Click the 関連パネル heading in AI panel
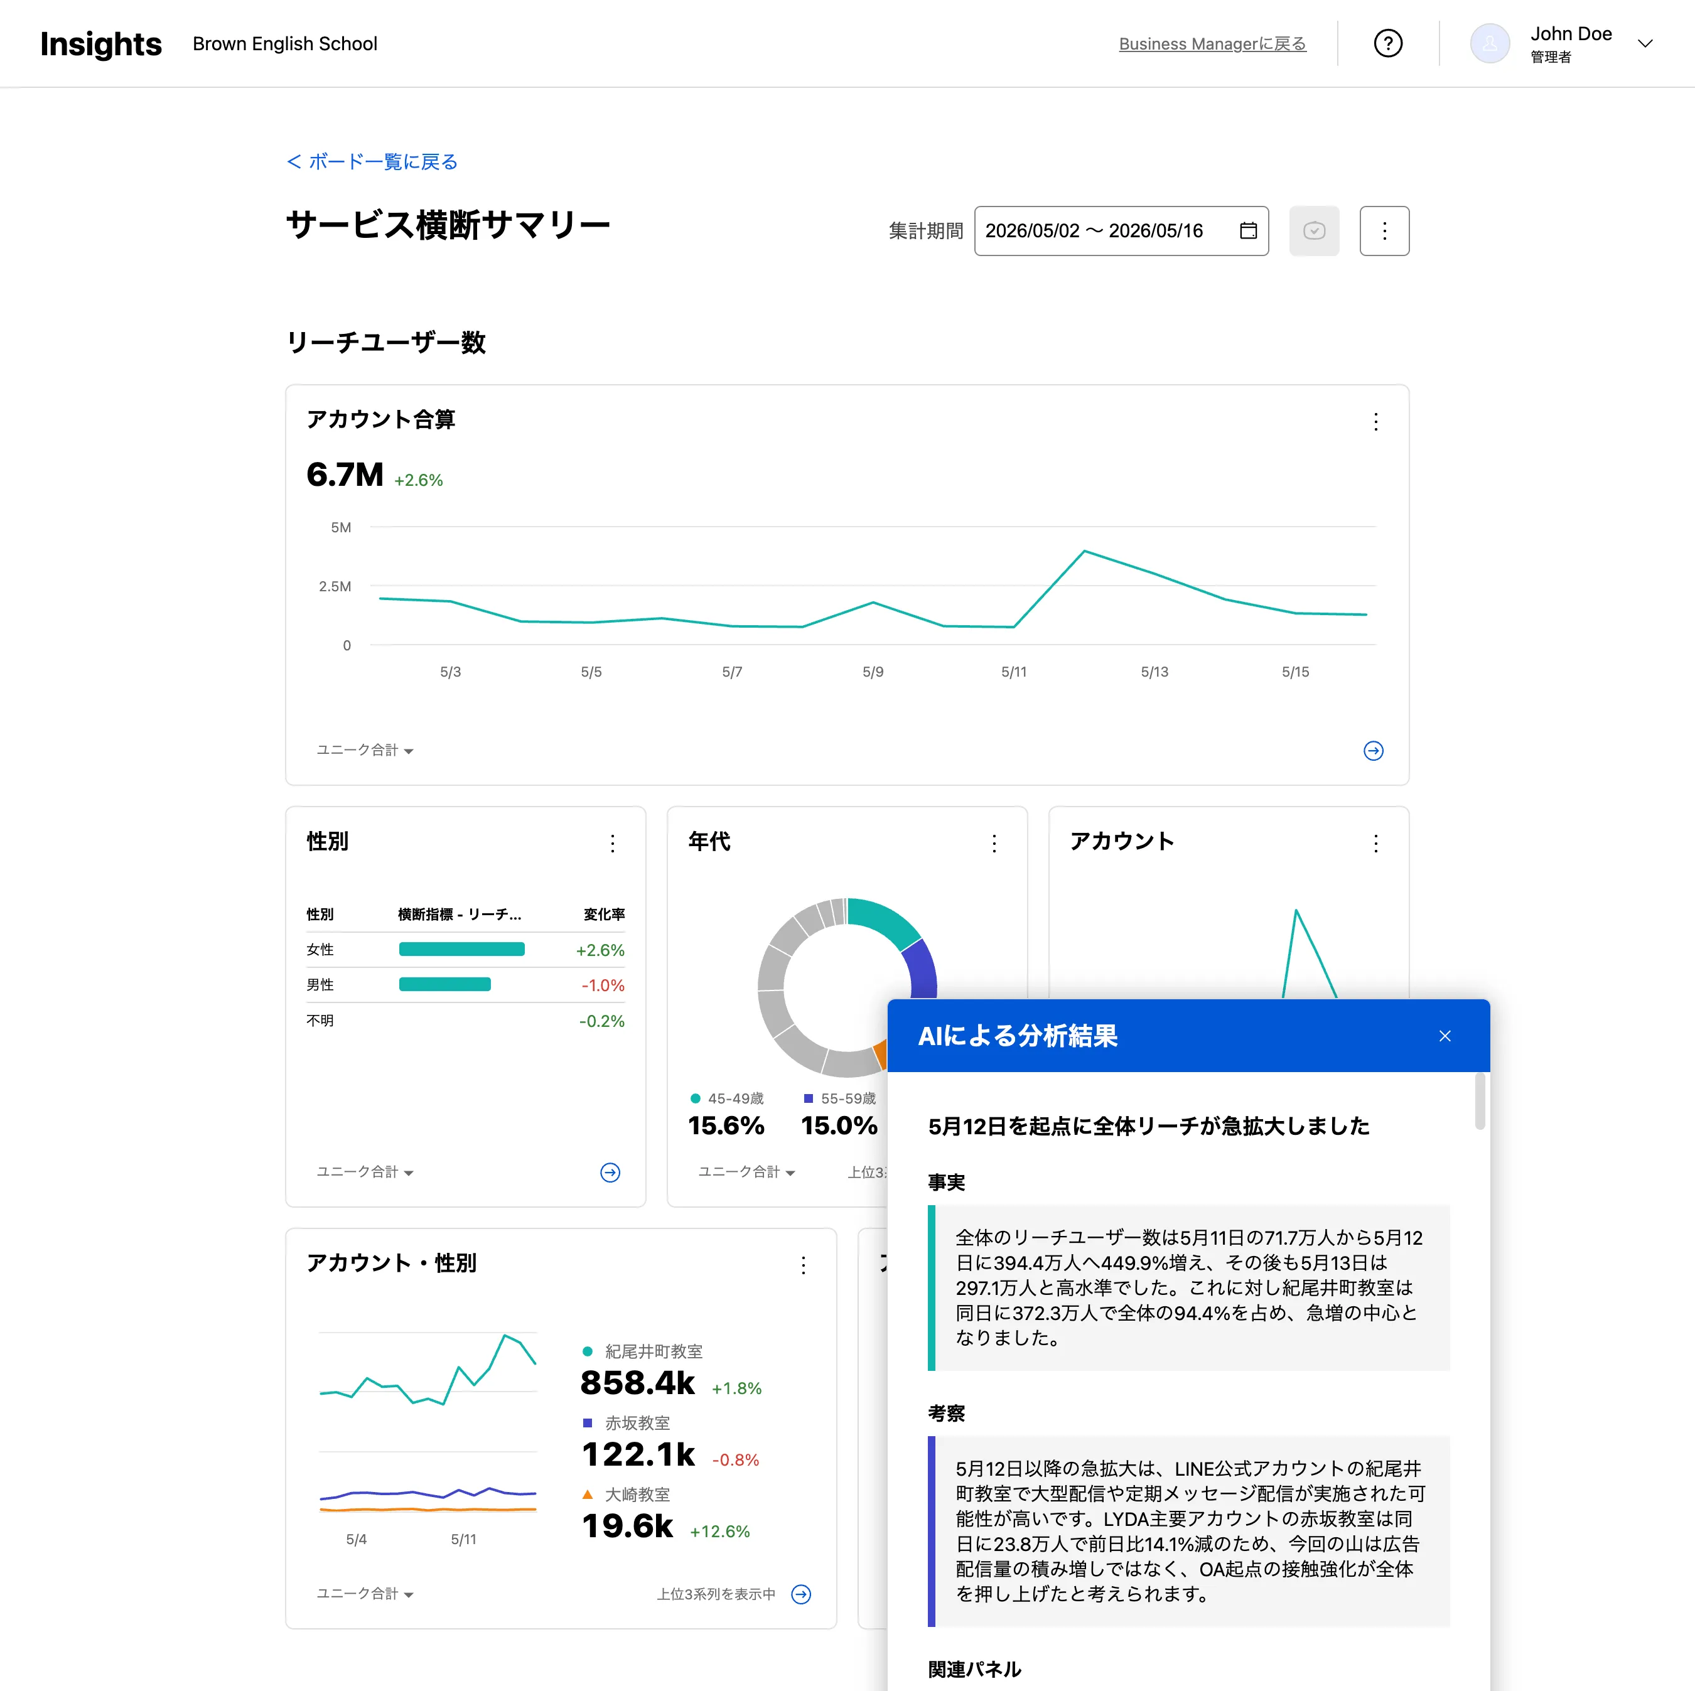Image resolution: width=1695 pixels, height=1691 pixels. 974,1669
